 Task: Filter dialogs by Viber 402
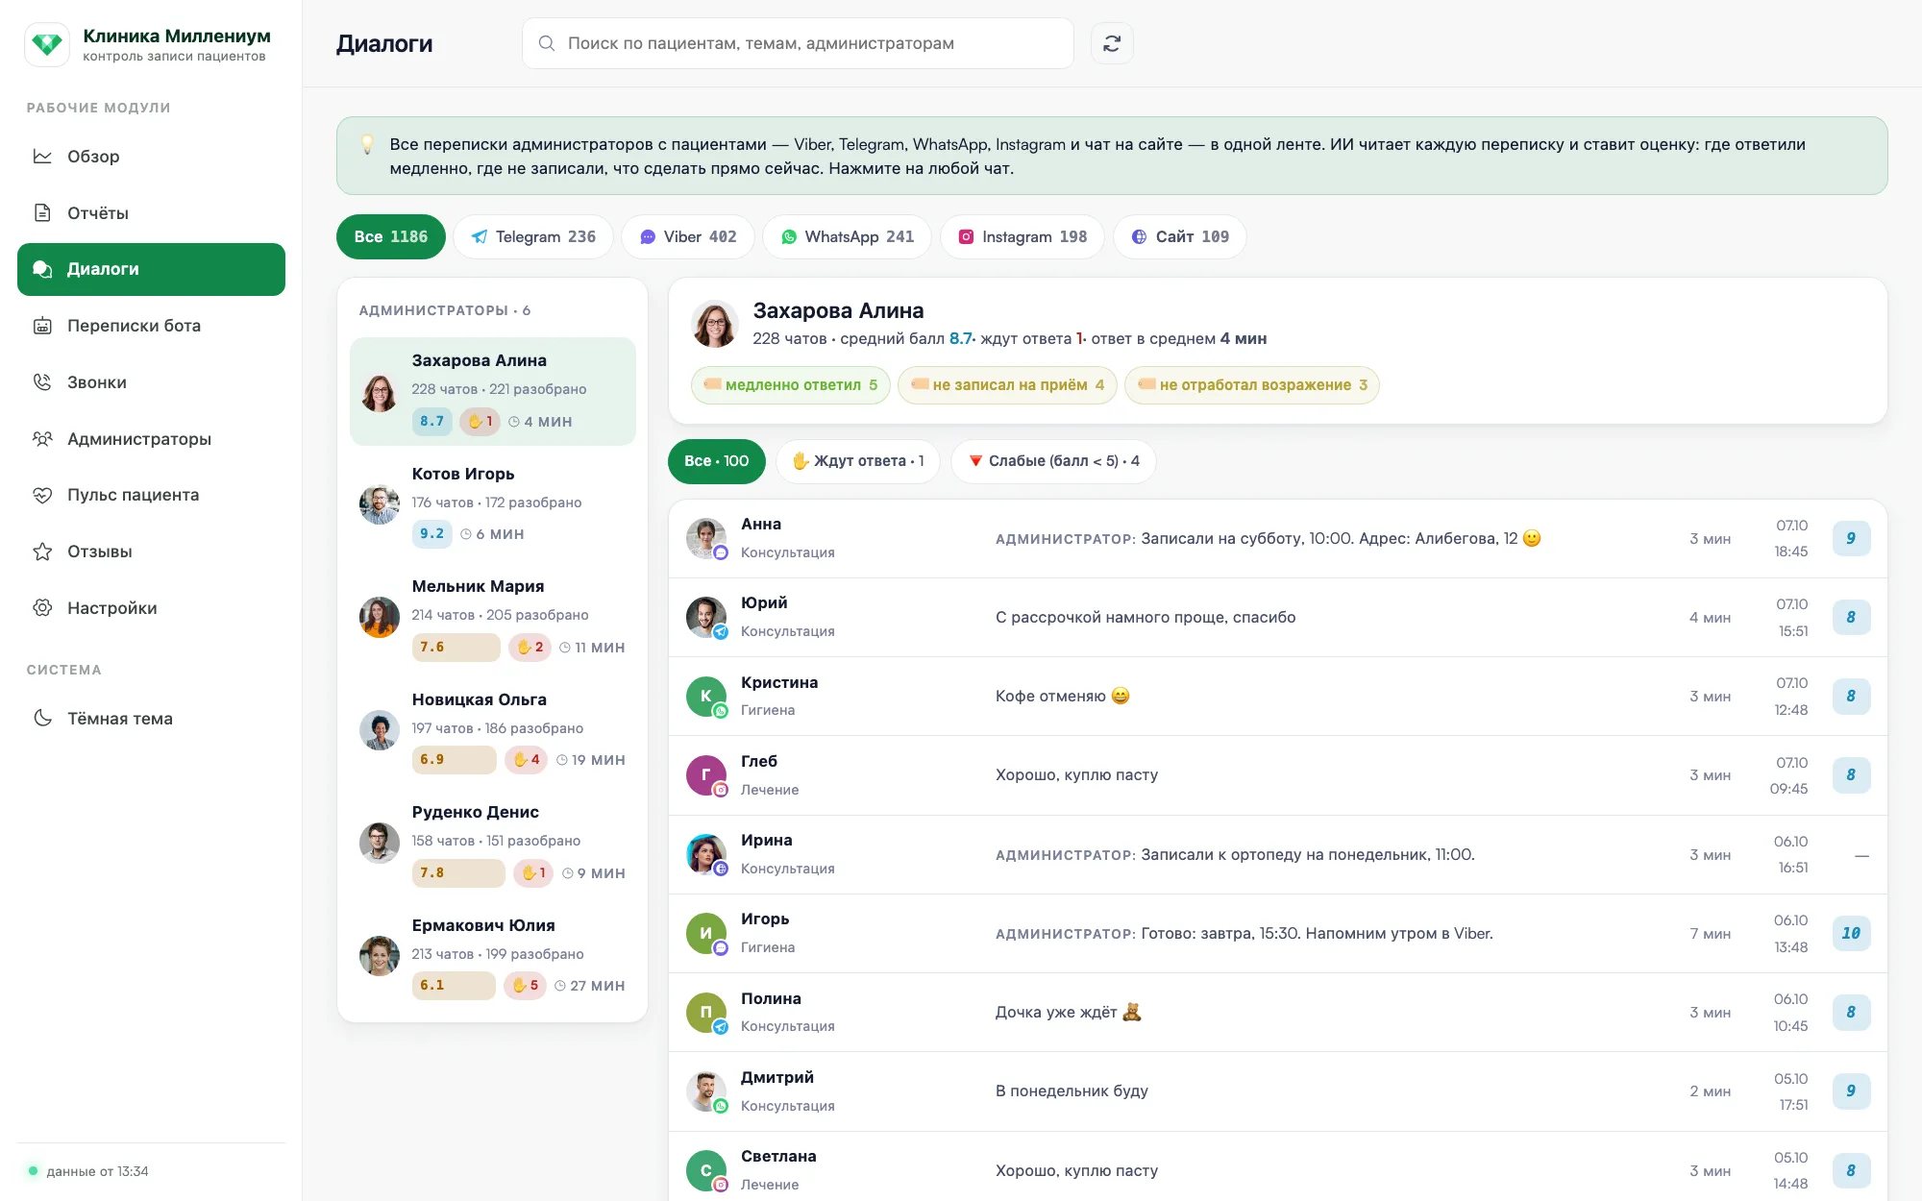[x=688, y=236]
